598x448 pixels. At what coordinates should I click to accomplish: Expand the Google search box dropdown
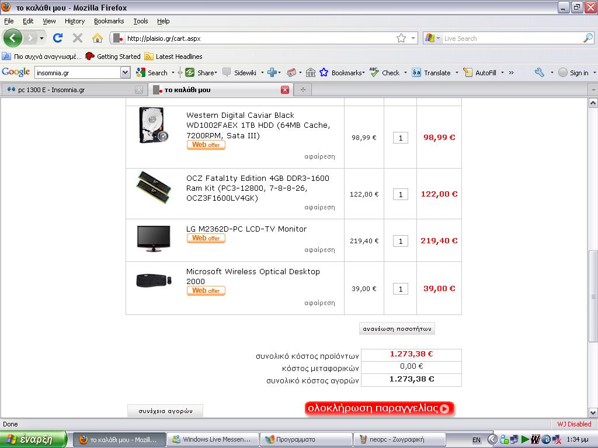point(125,72)
